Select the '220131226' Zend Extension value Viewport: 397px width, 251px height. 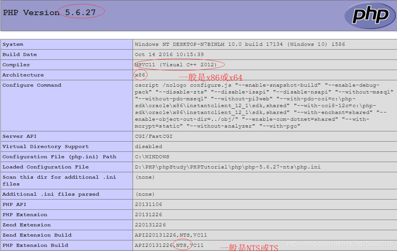coord(150,224)
